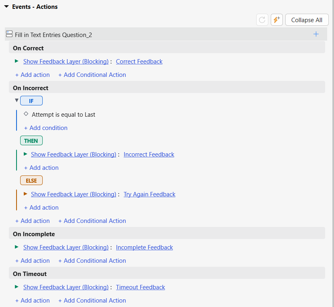This screenshot has height=307, width=334.
Task: Open the Incorrect Feedback link
Action: pos(149,155)
